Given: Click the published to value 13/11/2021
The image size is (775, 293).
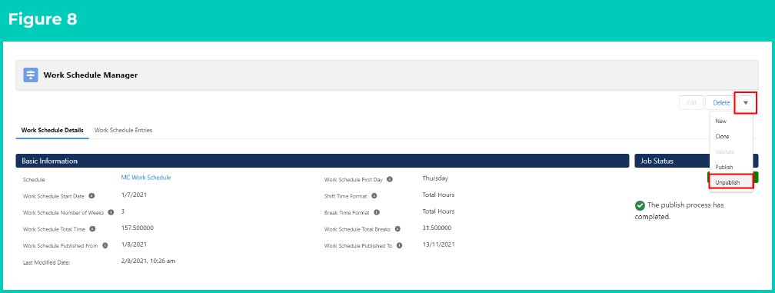Looking at the screenshot, I should pos(438,244).
